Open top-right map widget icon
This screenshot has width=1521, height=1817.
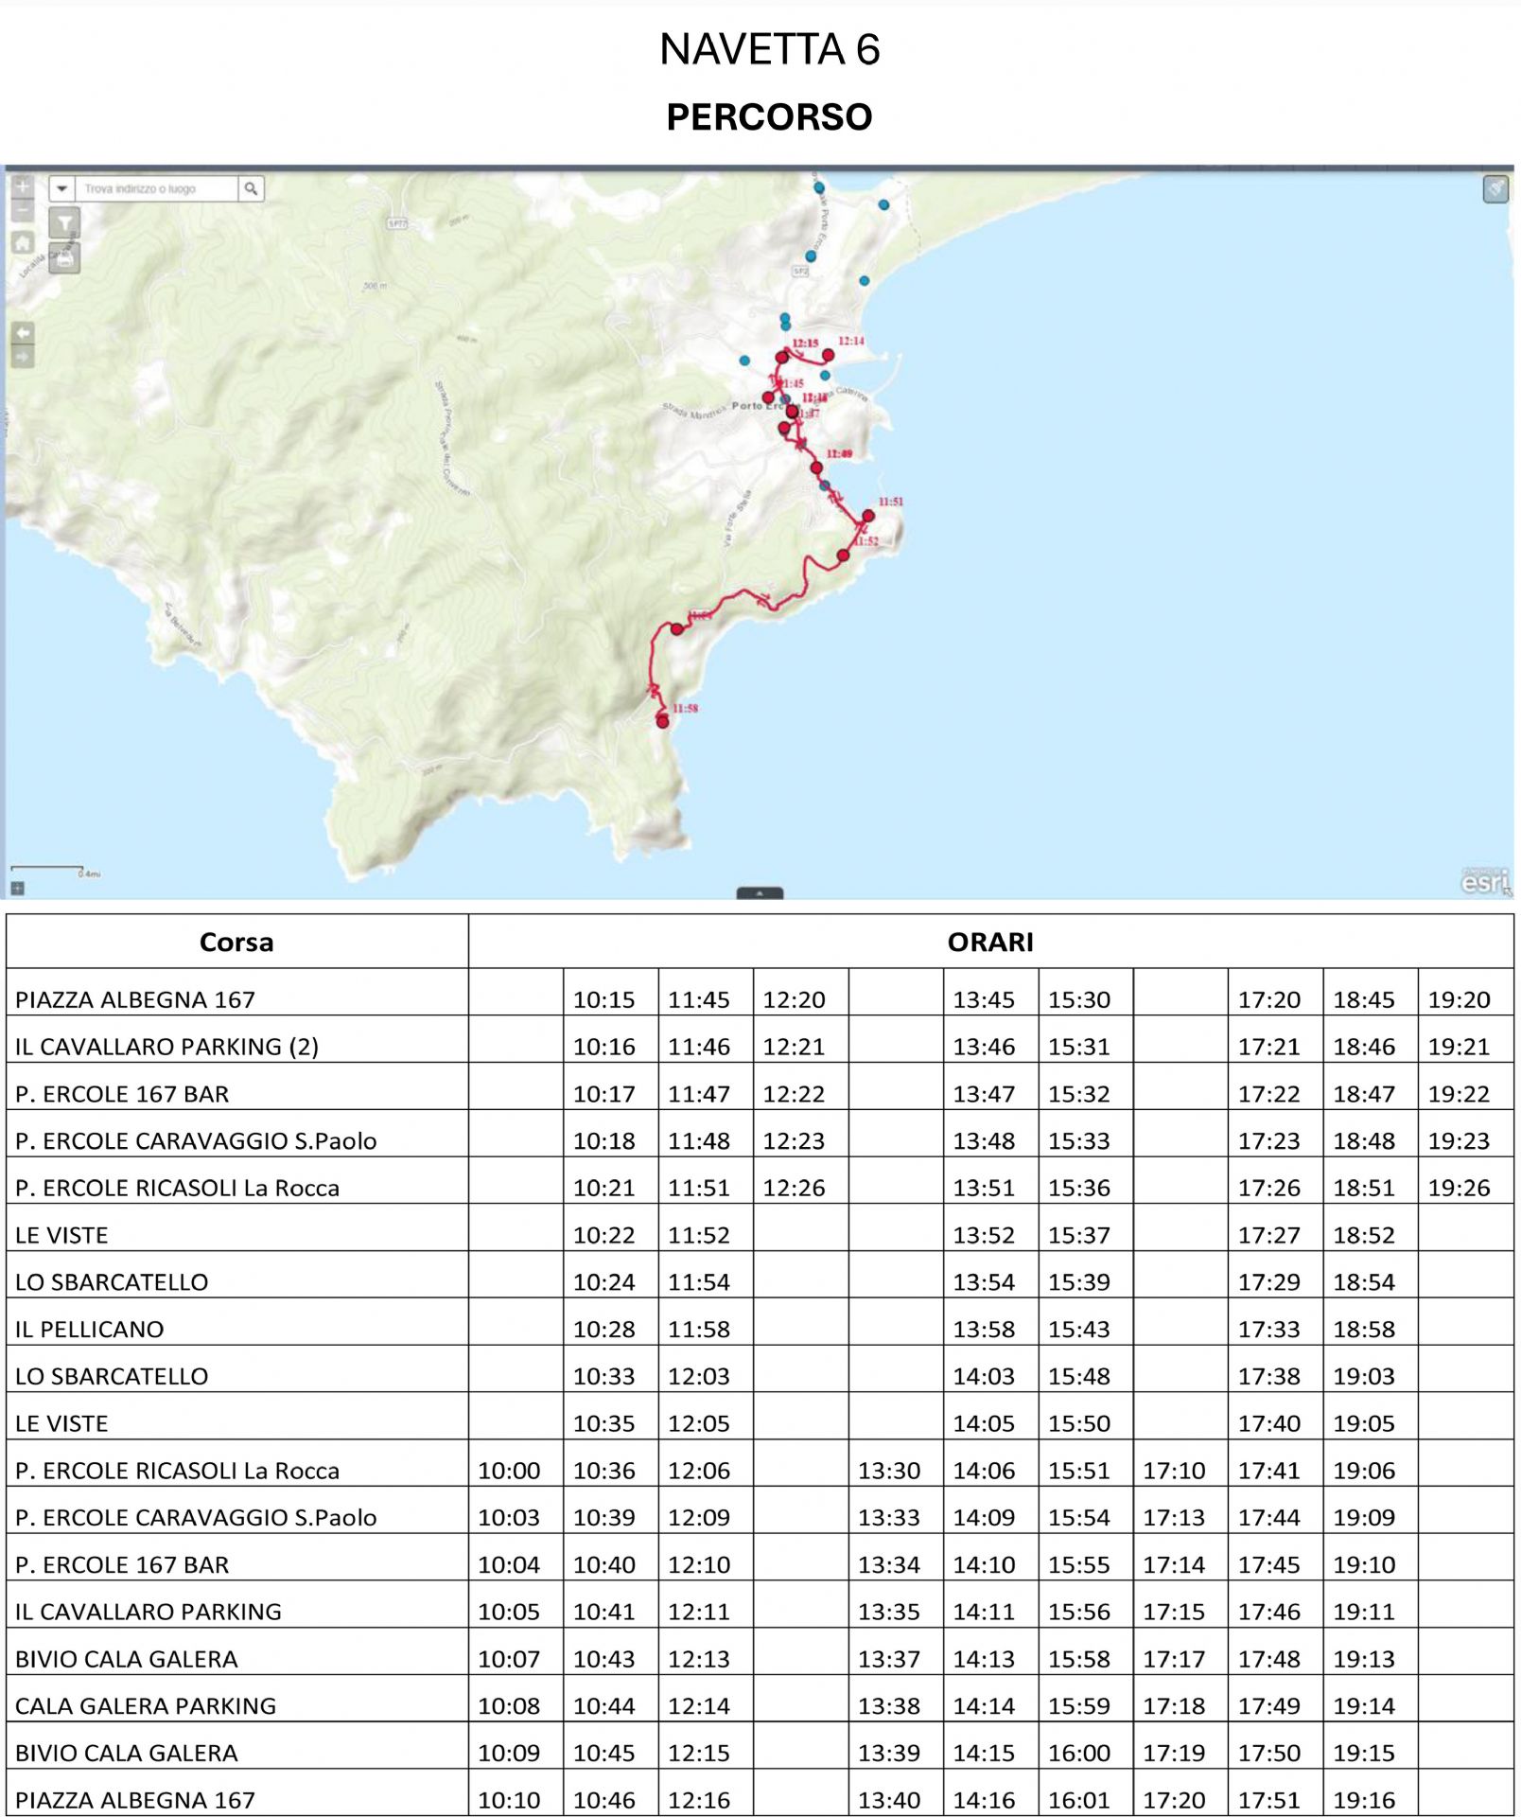pos(1495,189)
